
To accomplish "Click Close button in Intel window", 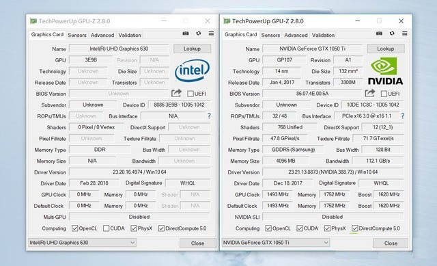I will tap(197, 243).
